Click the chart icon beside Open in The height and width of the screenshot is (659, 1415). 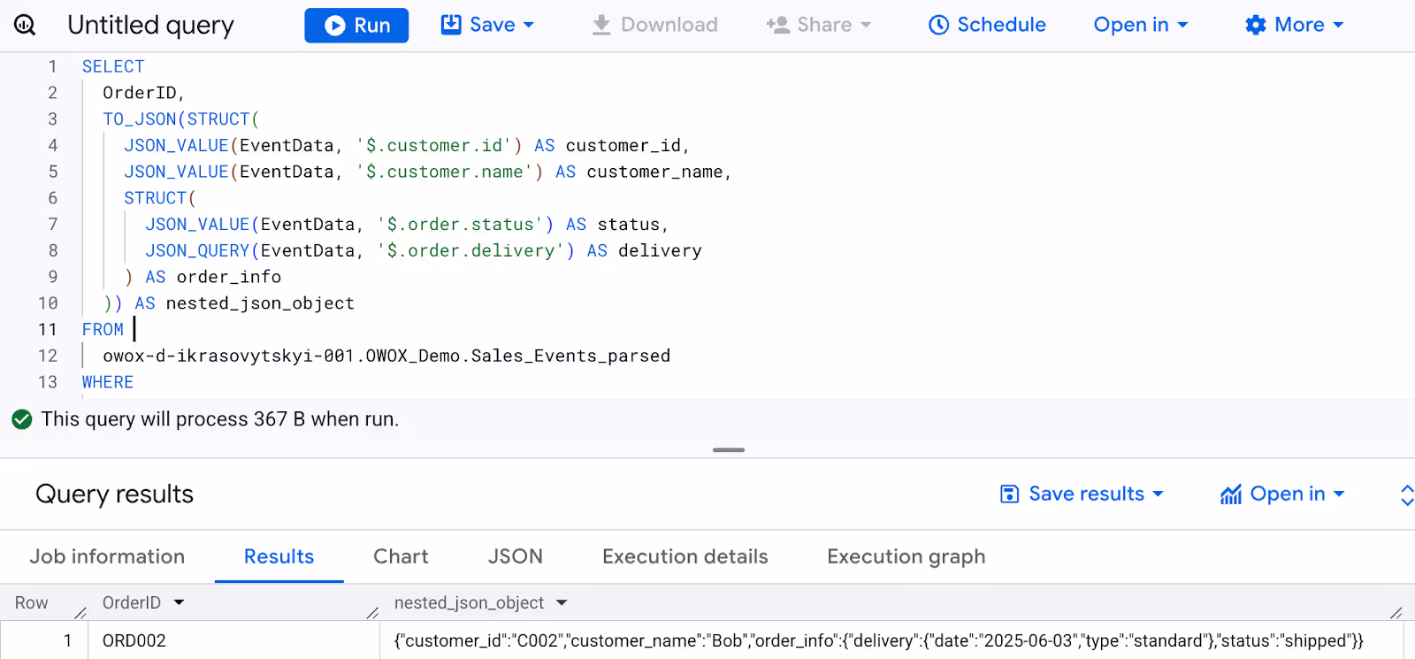tap(1231, 494)
